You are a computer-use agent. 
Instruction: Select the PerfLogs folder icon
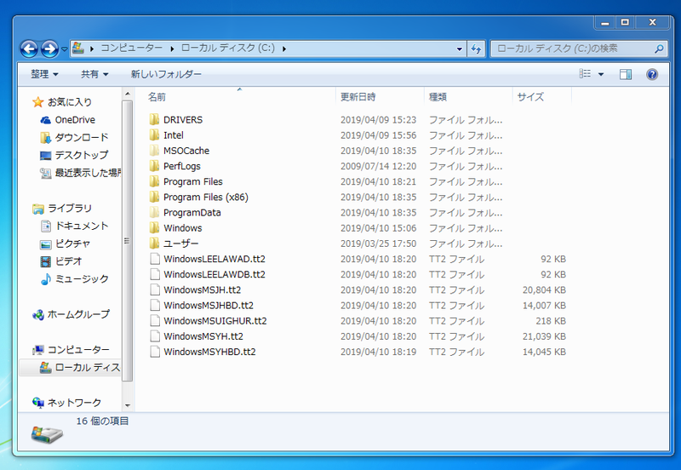click(154, 166)
